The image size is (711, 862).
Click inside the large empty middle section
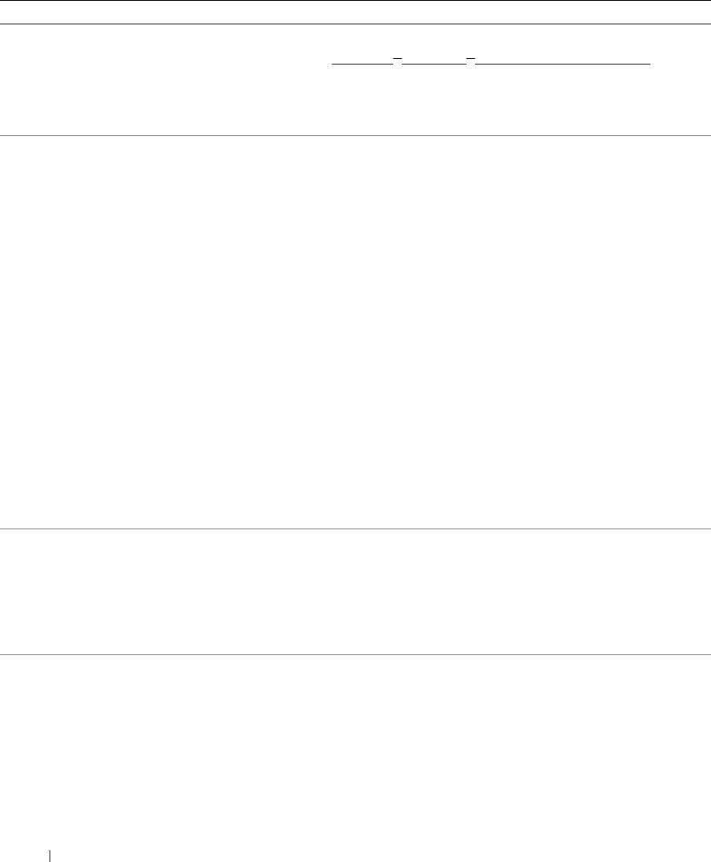point(355,330)
